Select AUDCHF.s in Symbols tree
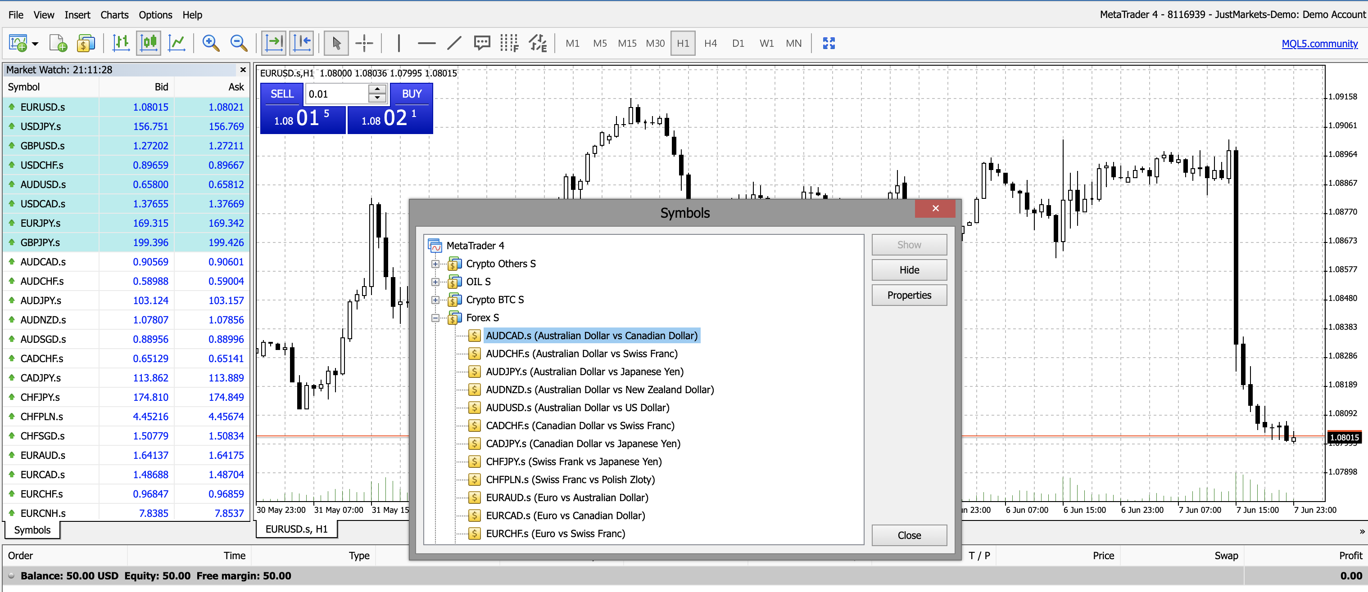 pos(581,354)
